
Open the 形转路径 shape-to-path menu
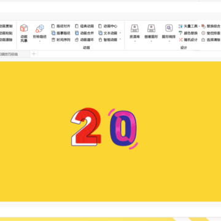coord(40,33)
